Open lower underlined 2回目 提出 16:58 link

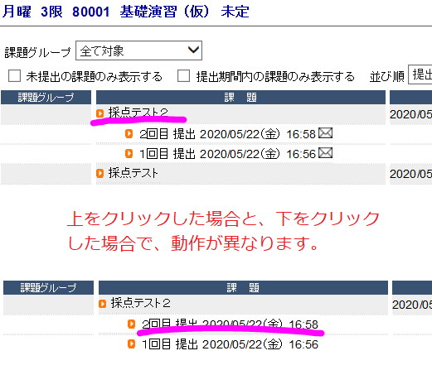click(230, 324)
